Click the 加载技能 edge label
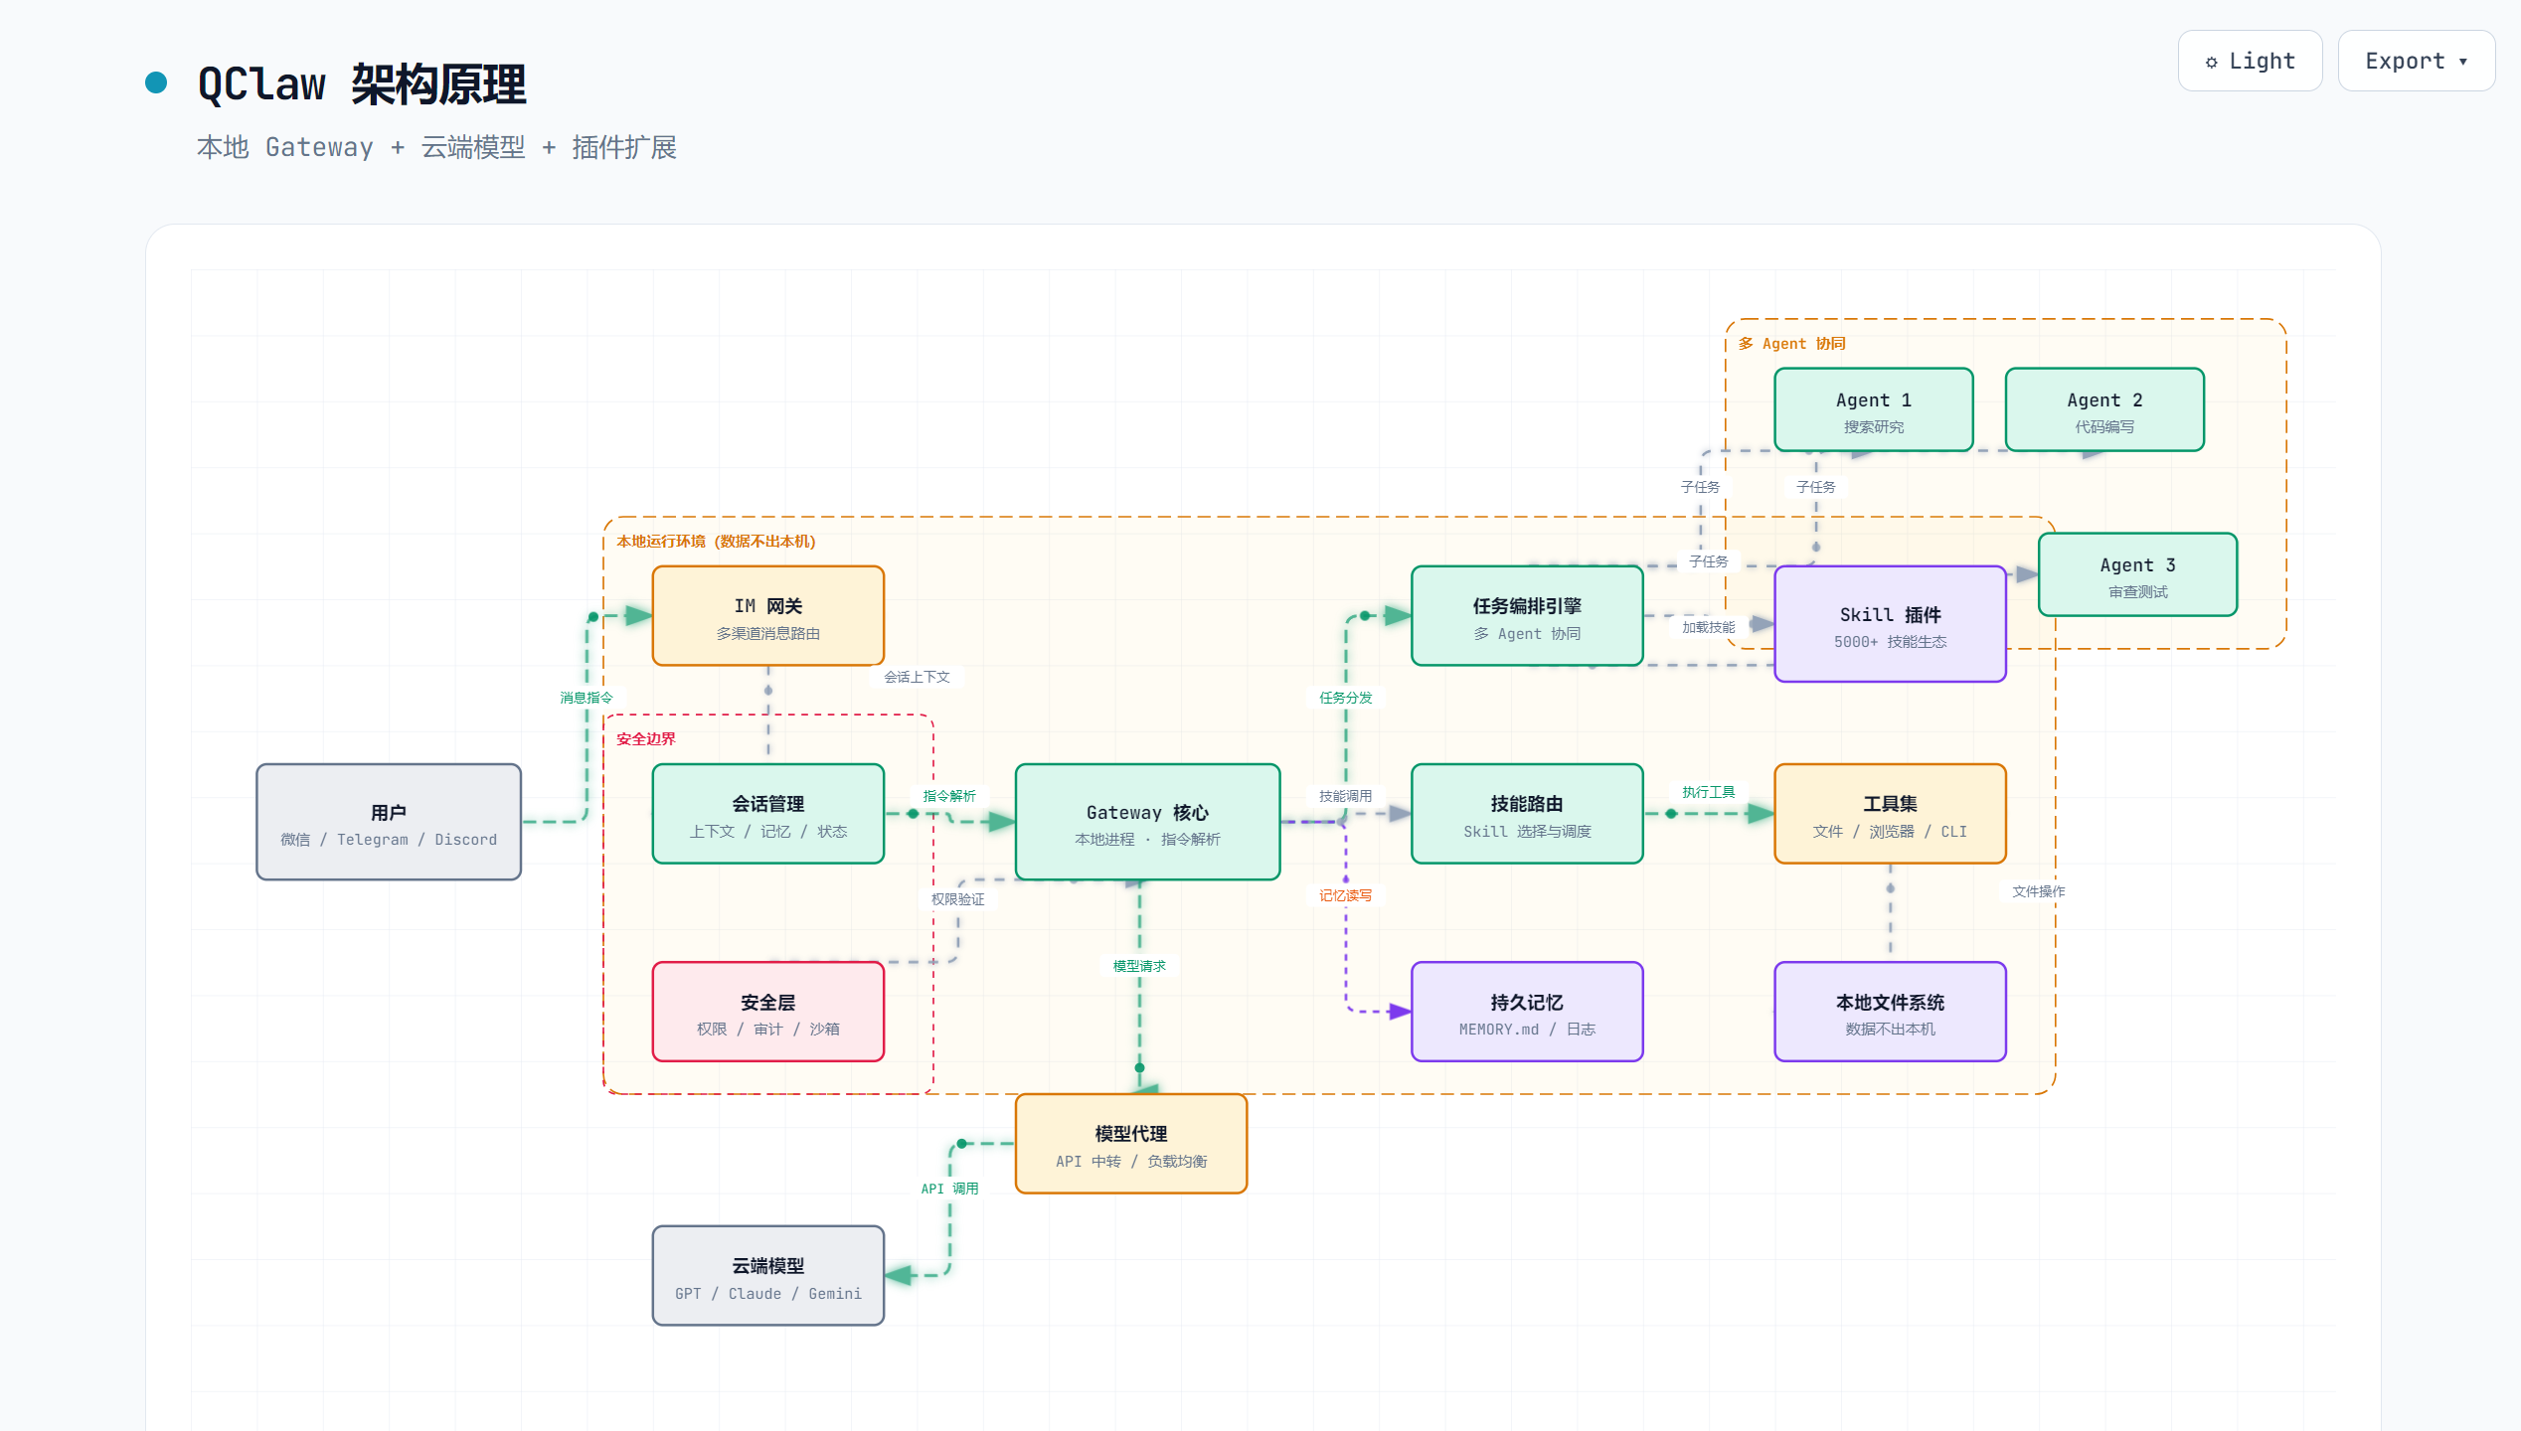The width and height of the screenshot is (2521, 1431). [x=1709, y=627]
